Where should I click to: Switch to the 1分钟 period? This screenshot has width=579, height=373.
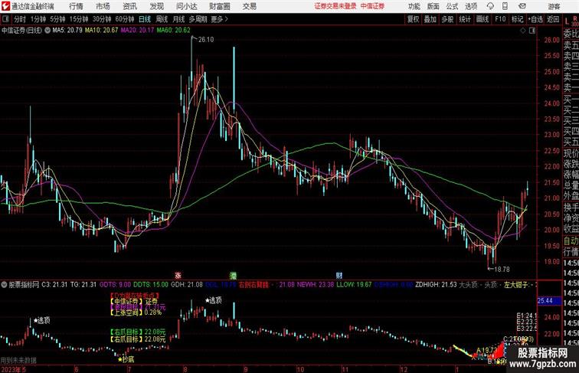coord(38,19)
